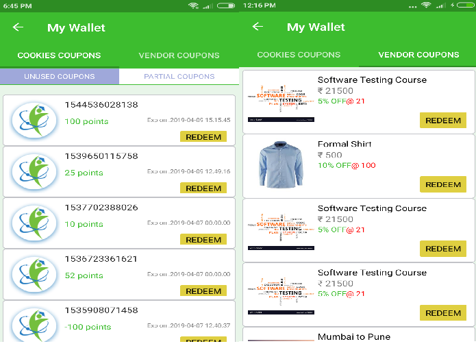Redeem the 10 points coupon

pos(203,240)
